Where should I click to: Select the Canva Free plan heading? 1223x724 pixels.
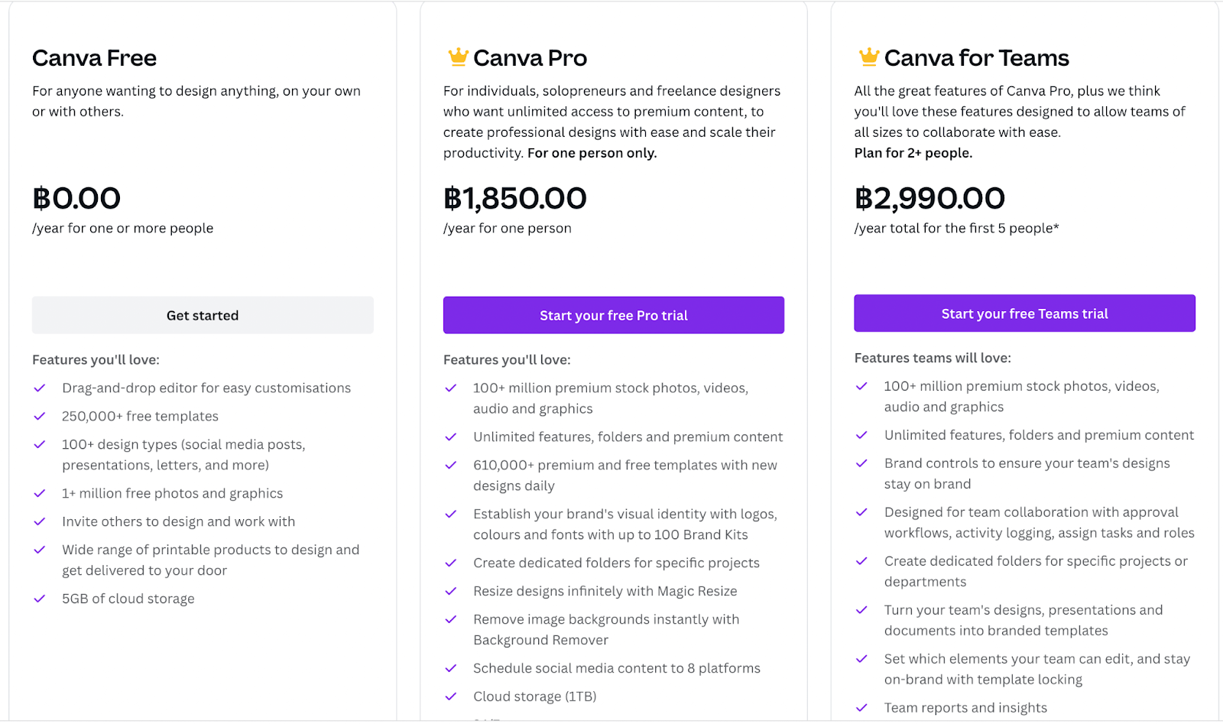tap(94, 57)
